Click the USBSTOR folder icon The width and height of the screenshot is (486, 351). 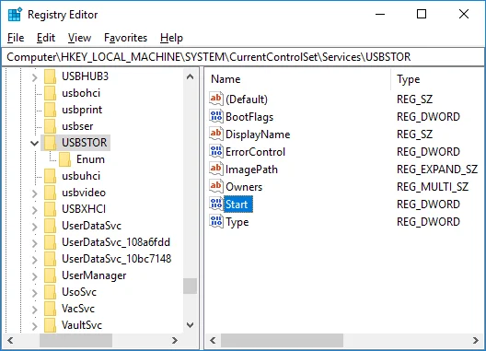(50, 143)
